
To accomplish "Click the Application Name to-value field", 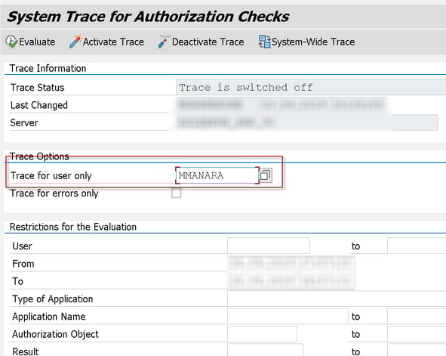I will point(417,317).
